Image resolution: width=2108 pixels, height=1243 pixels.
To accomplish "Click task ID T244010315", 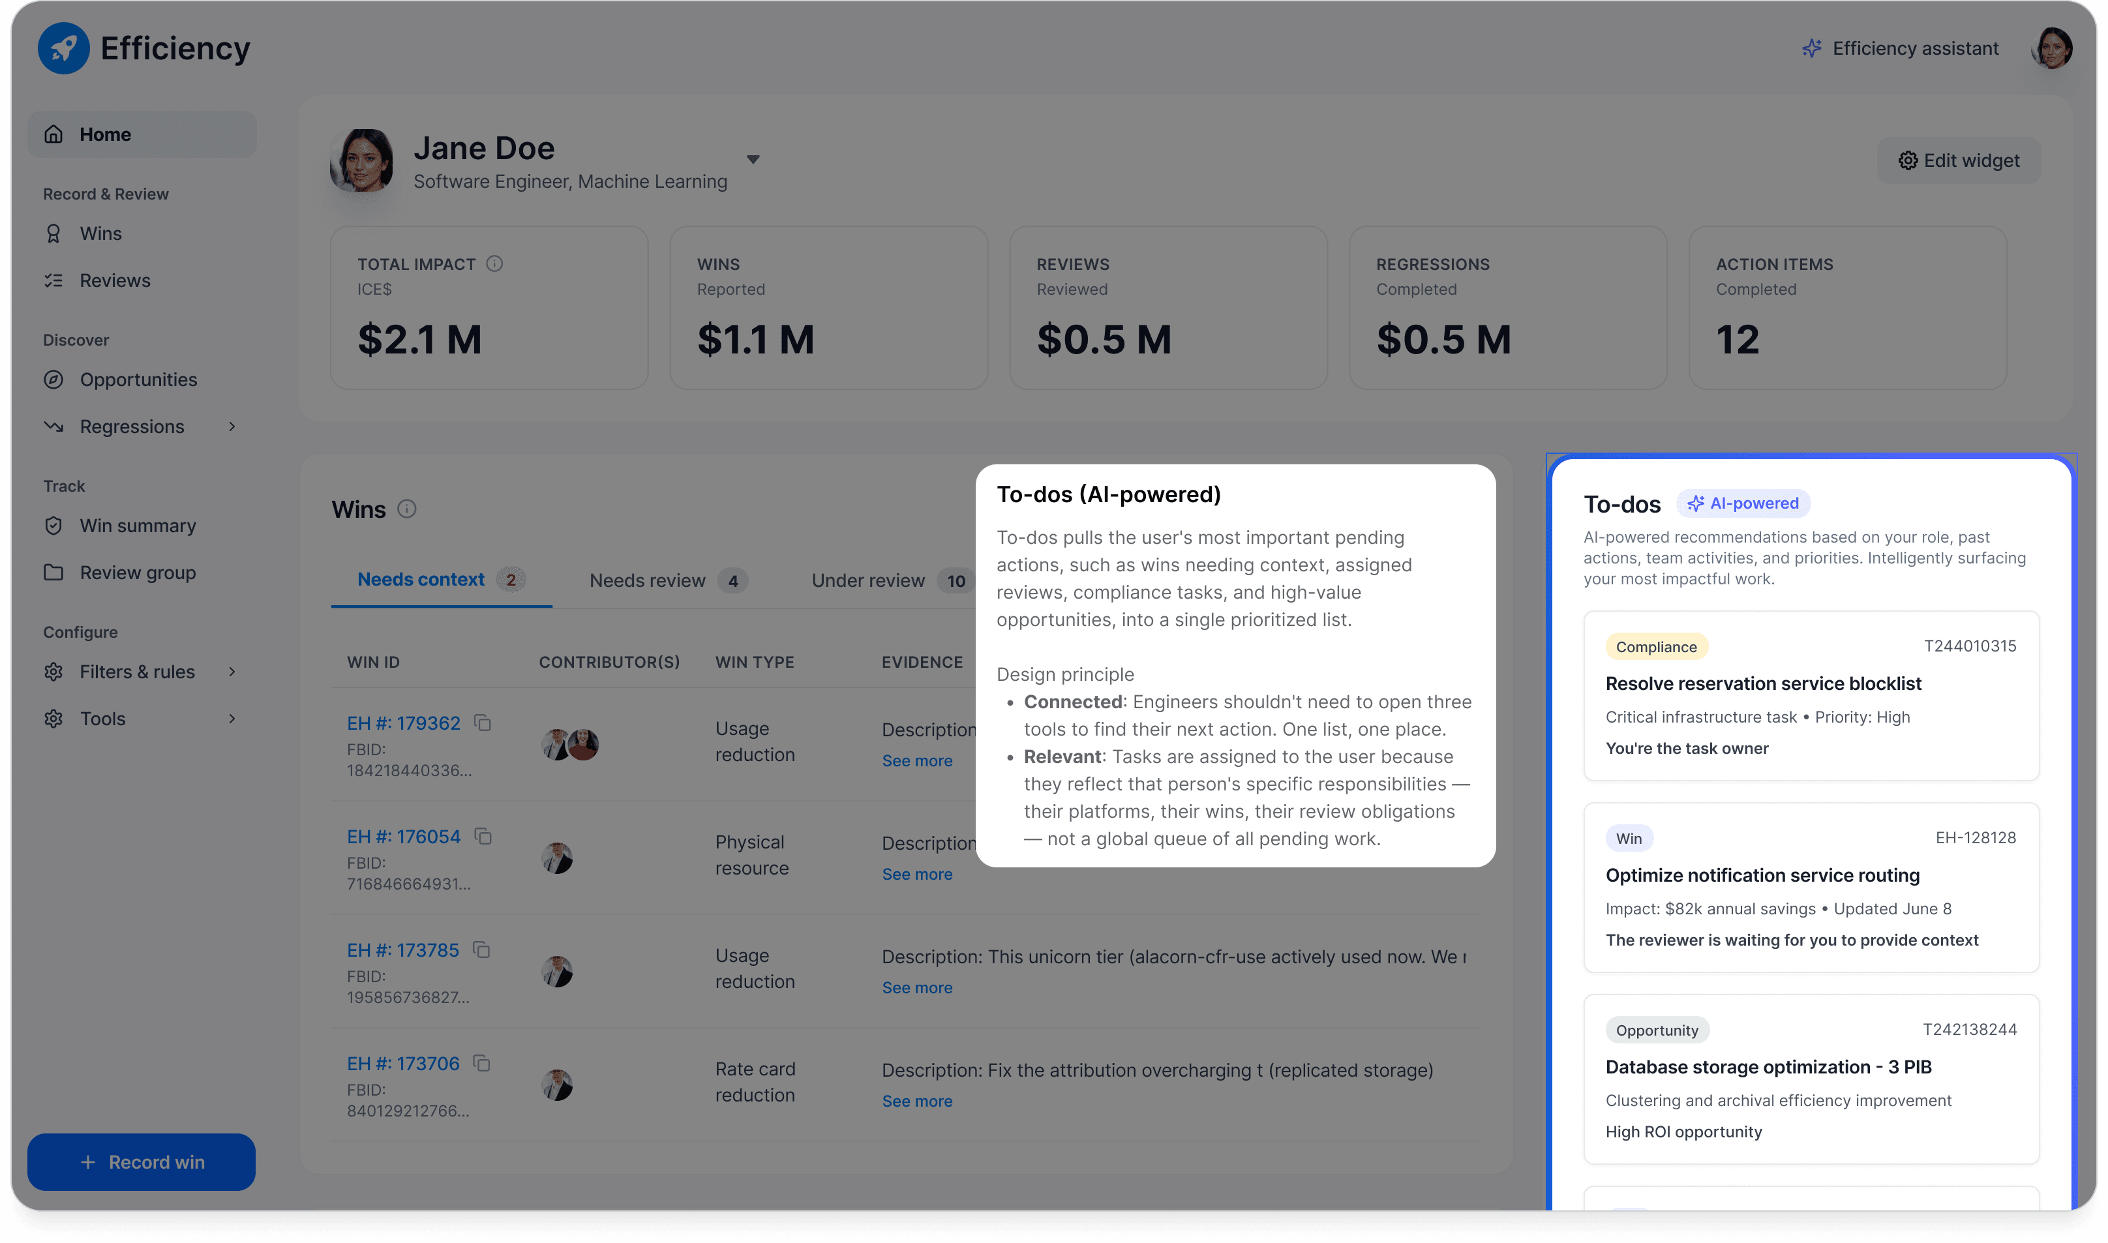I will (x=1969, y=646).
